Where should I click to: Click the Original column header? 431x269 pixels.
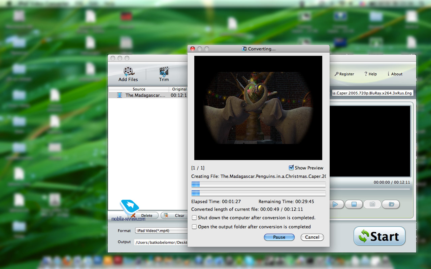(178, 89)
